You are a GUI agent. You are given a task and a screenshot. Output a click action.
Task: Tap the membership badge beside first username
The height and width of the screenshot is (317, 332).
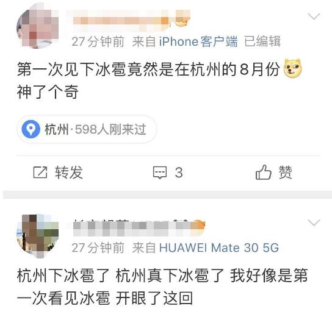[x=182, y=20]
